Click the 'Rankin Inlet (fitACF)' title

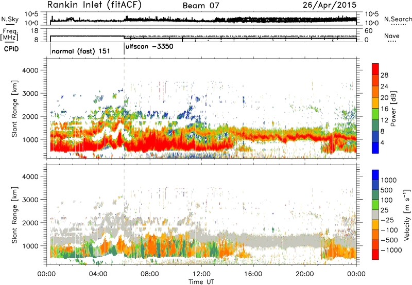[94, 5]
